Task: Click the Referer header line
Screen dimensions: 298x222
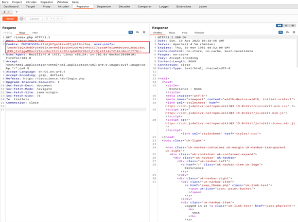Action: click(x=45, y=78)
